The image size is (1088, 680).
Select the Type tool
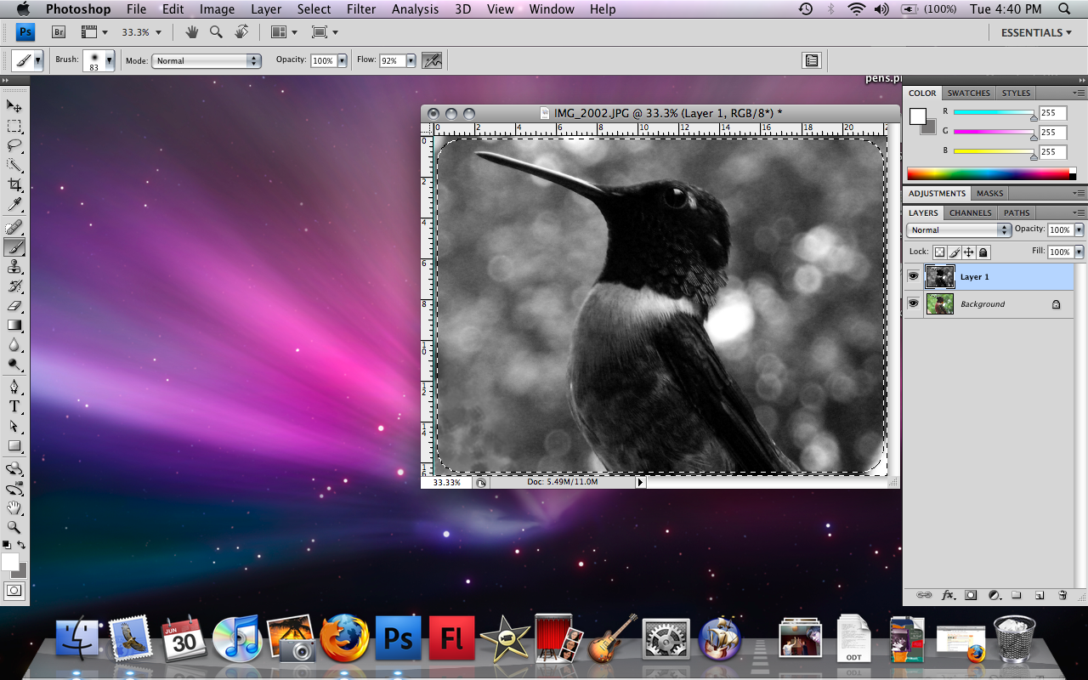[14, 406]
